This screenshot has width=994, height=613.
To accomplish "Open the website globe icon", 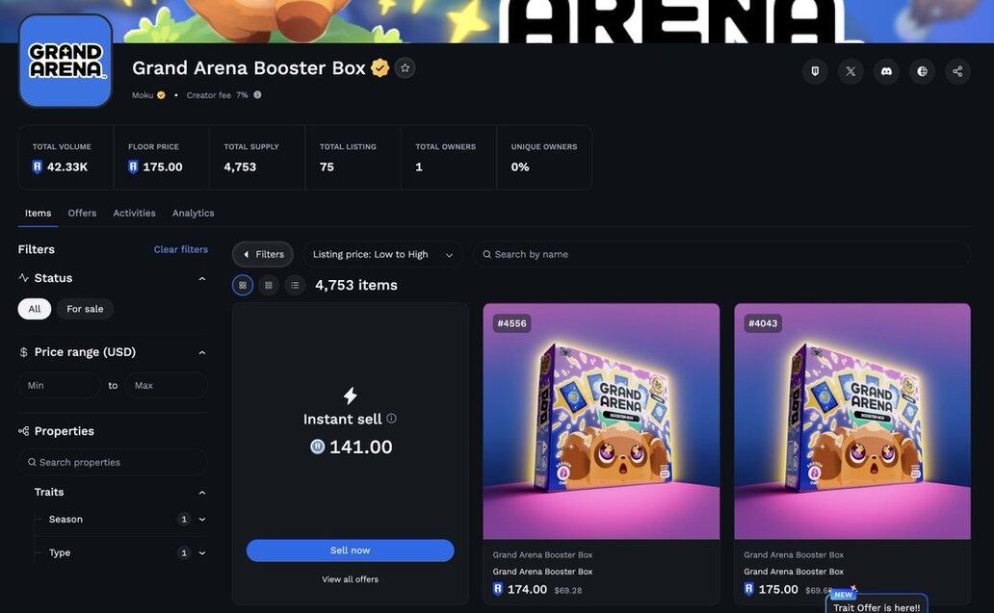I will [923, 71].
